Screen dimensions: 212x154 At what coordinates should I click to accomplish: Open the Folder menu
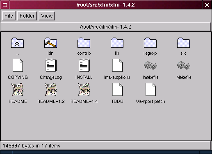click(27, 16)
